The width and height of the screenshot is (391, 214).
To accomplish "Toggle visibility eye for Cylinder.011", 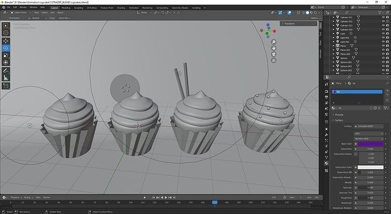I will (x=383, y=17).
